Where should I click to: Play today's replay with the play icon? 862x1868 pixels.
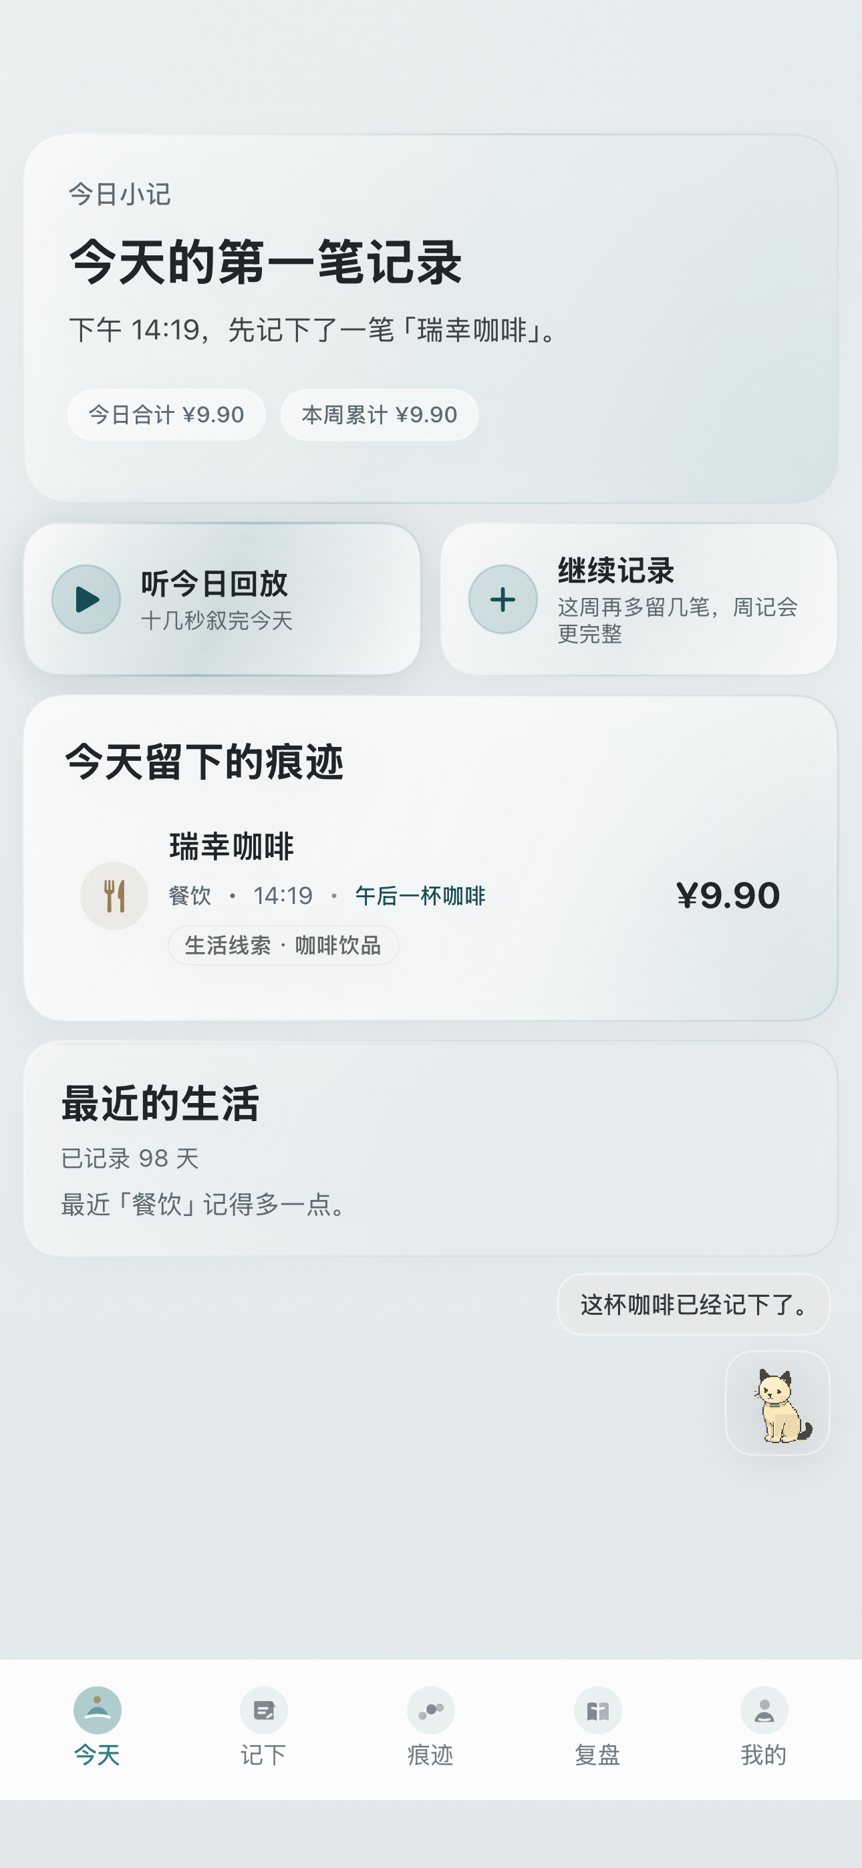[86, 599]
